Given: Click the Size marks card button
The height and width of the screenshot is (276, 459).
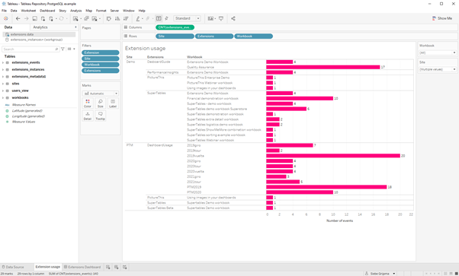Looking at the screenshot, I should coord(101,103).
